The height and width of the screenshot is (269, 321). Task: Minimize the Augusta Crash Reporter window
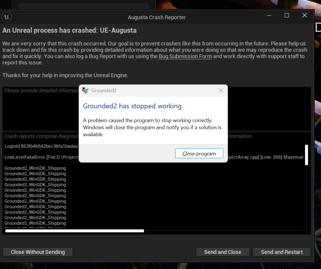click(269, 16)
